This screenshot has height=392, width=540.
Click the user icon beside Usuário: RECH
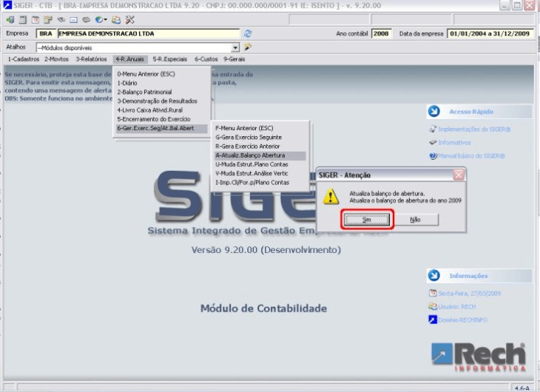click(x=433, y=306)
